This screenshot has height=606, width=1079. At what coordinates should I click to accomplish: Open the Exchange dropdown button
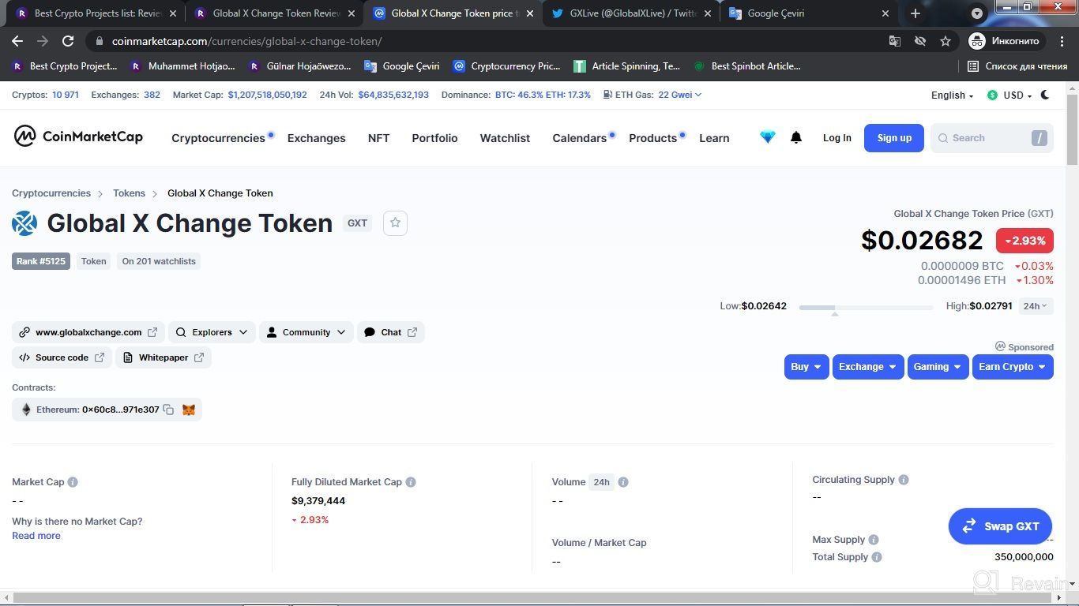click(868, 367)
